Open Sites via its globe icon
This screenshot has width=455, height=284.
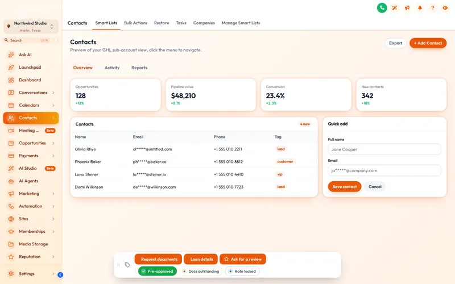point(11,219)
